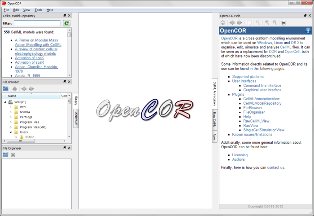Select the CellML Annotation view tab

tap(215, 93)
